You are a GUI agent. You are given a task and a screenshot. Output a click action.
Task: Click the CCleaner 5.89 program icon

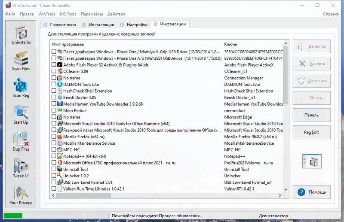(60, 71)
